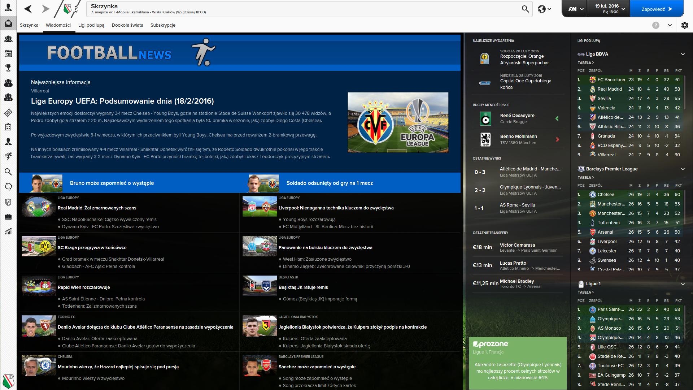Open the training running man icon

tap(8, 156)
